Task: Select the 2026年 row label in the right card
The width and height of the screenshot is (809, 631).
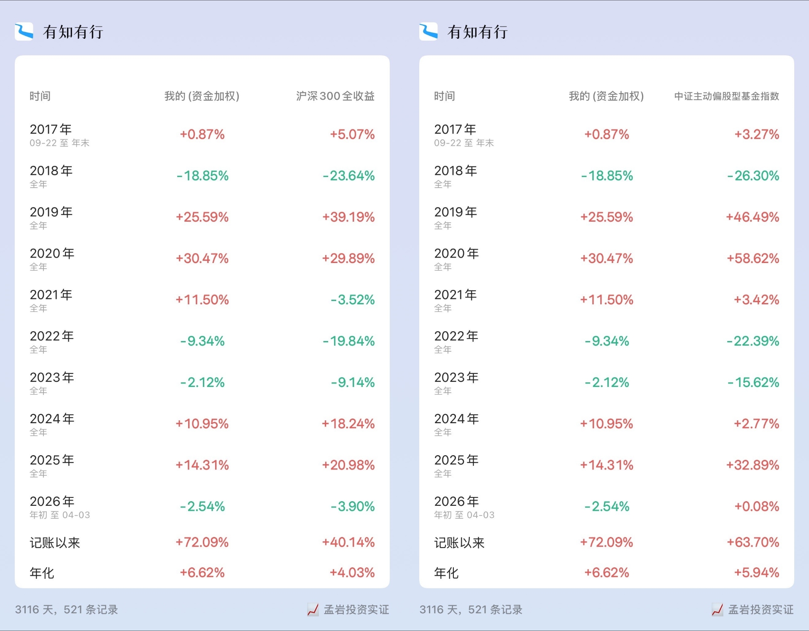Action: point(457,502)
